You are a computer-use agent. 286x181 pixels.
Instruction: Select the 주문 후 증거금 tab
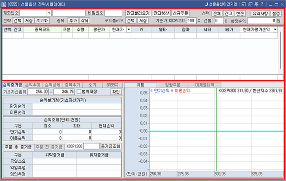tap(18, 147)
